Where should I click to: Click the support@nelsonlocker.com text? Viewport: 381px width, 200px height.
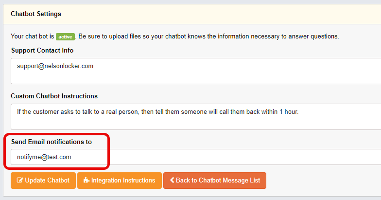coord(55,66)
